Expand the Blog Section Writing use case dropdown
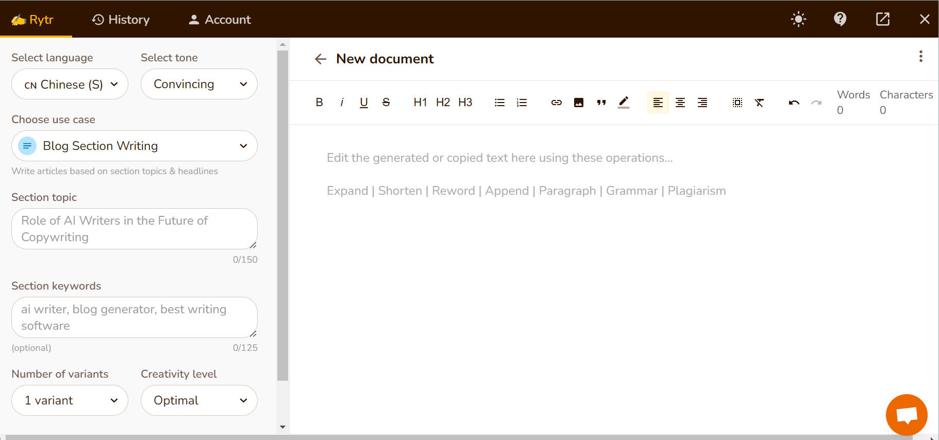Image resolution: width=939 pixels, height=440 pixels. (x=135, y=146)
